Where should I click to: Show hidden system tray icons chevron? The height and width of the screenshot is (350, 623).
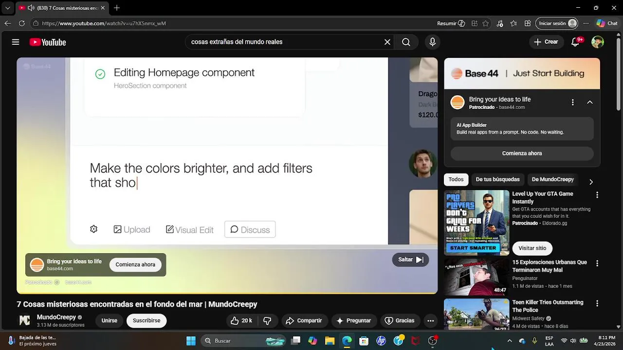pos(510,341)
